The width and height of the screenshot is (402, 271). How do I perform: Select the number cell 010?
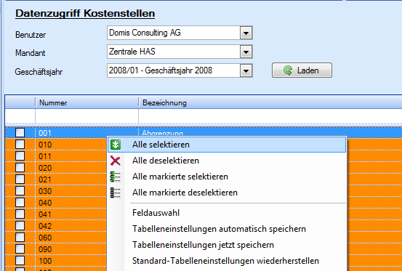click(71, 145)
